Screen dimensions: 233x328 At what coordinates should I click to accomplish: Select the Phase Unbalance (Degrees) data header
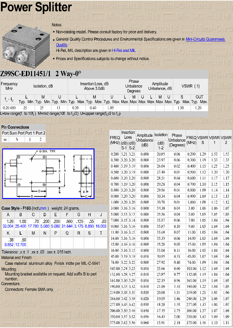177,140
